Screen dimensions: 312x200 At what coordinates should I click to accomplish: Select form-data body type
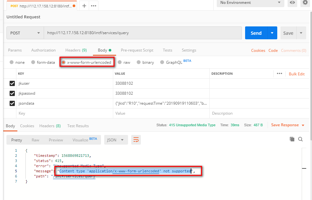[32, 62]
